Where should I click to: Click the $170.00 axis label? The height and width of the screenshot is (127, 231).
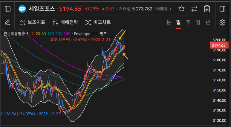[219, 70]
